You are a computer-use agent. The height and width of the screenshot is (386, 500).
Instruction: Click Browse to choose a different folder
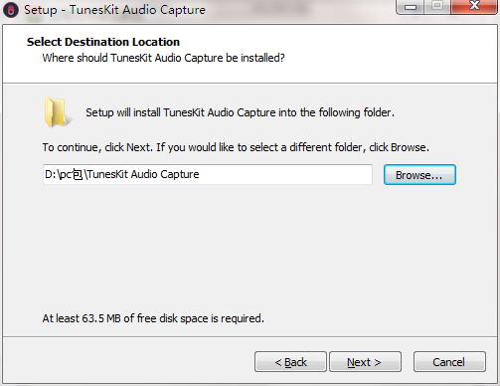pyautogui.click(x=419, y=175)
